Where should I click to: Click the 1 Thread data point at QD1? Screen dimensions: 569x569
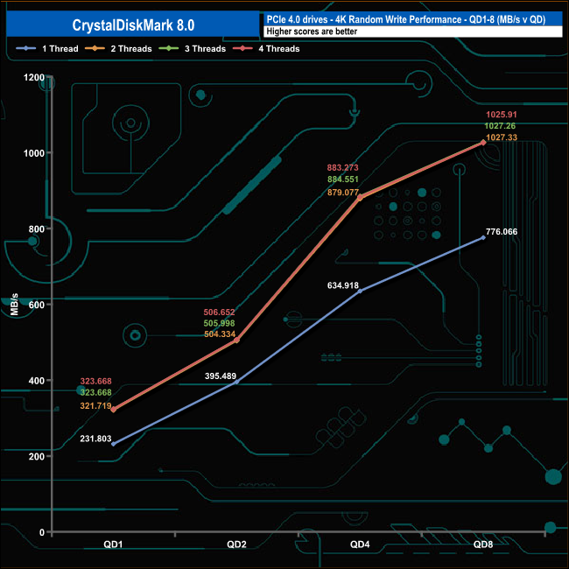pos(113,444)
